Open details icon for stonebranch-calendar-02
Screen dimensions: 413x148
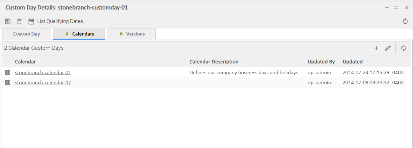[x=8, y=83]
